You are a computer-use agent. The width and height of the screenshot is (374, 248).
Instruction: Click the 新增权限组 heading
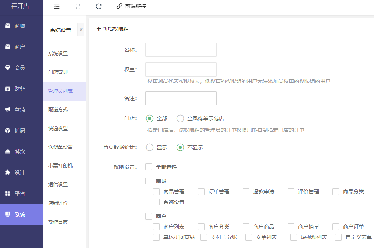point(113,29)
